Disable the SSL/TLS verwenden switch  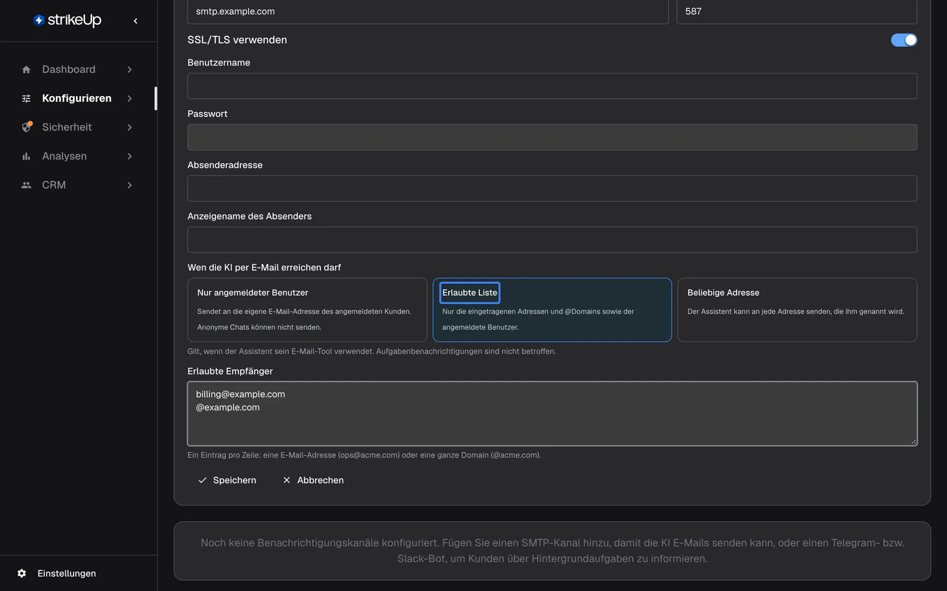904,40
